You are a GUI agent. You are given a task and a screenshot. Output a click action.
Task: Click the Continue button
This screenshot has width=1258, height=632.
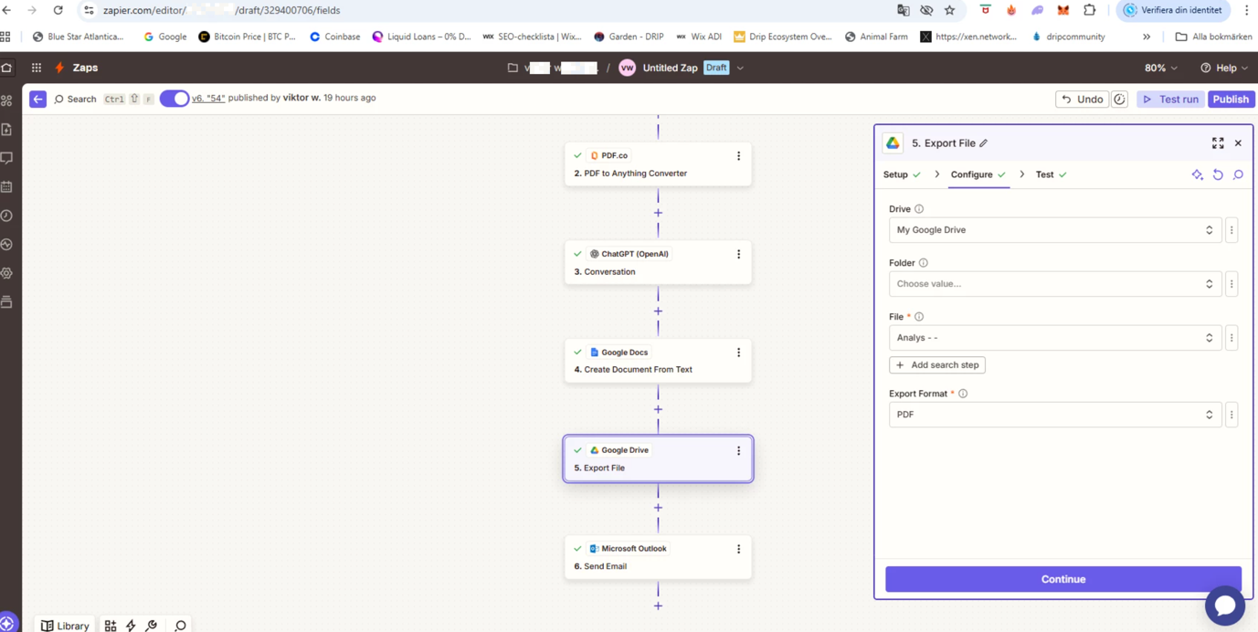point(1062,579)
